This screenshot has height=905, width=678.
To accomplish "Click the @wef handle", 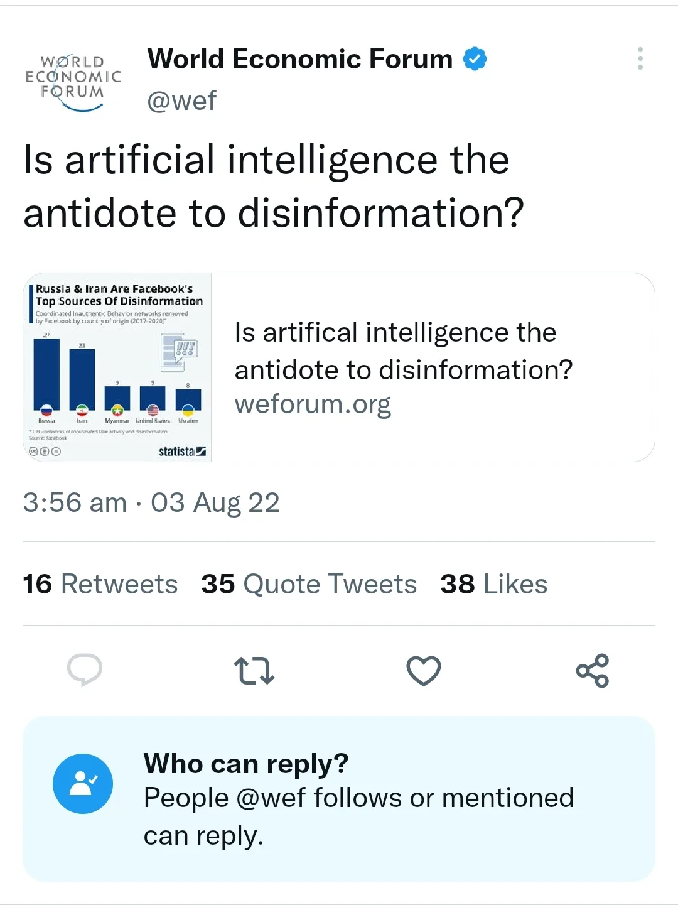I will (x=181, y=100).
